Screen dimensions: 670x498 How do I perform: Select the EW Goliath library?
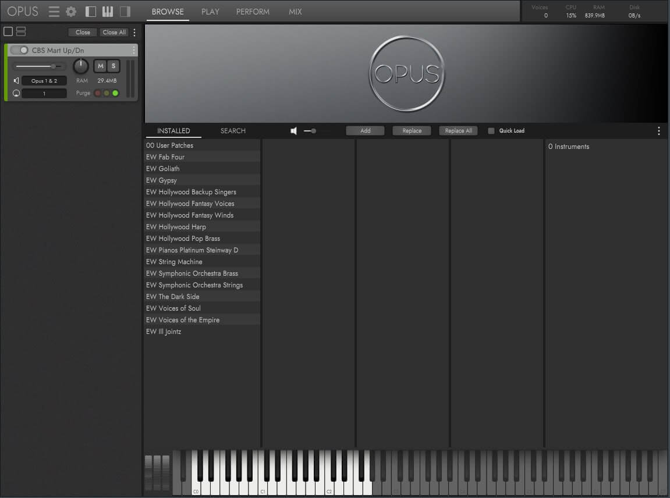click(x=203, y=168)
